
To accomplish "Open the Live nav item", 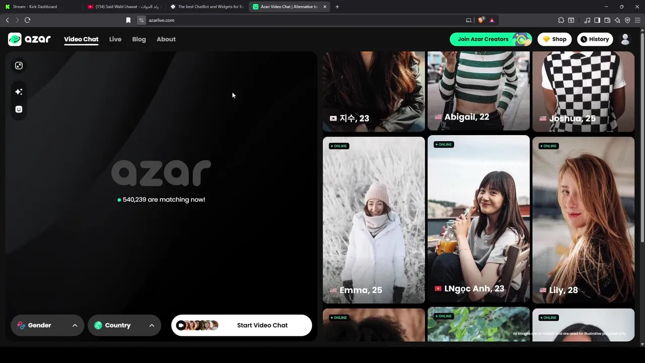I will [x=115, y=39].
